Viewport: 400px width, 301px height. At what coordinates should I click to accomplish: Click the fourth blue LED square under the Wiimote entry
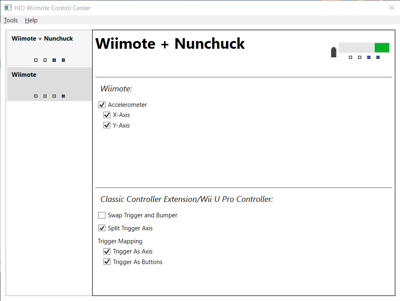63,96
